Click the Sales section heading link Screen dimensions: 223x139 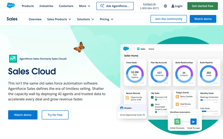coord(12,19)
